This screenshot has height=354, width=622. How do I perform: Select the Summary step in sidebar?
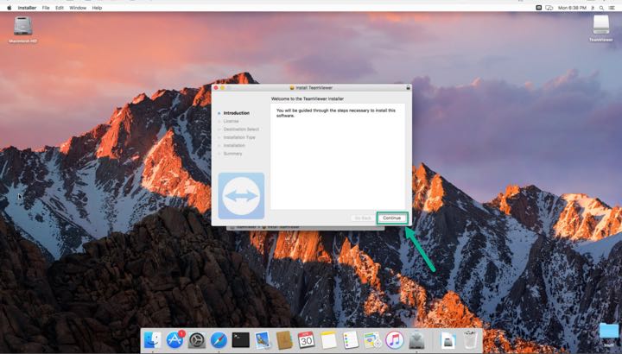[x=232, y=154]
